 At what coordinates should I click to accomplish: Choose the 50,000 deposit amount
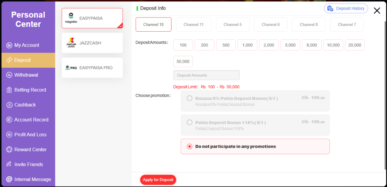(183, 62)
